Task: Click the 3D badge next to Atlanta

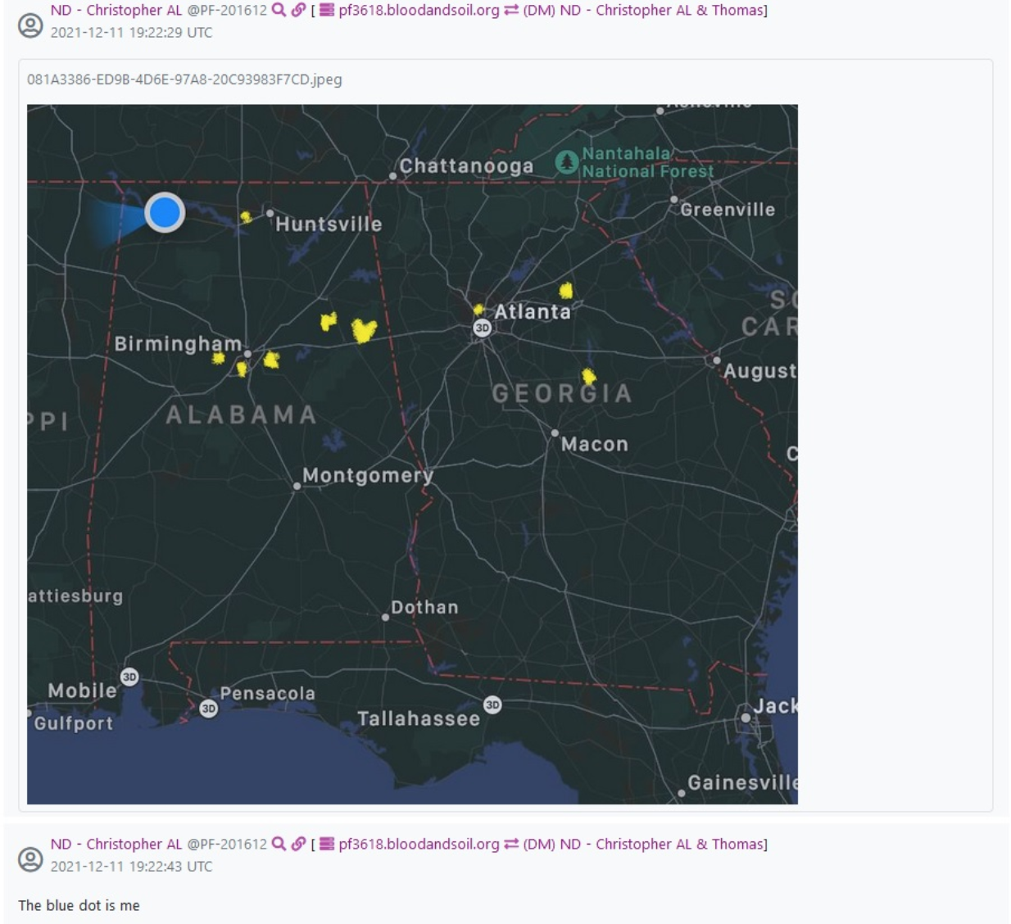Action: point(483,328)
